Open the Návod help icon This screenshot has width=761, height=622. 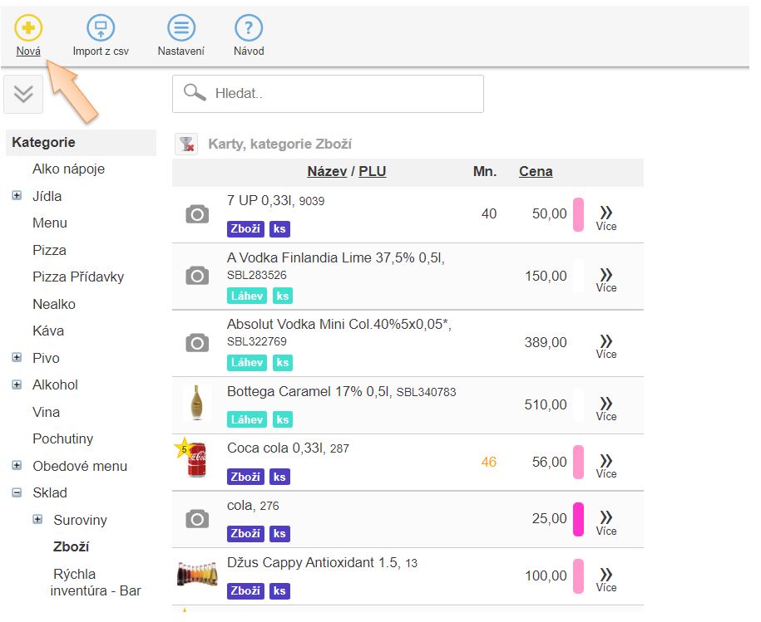[249, 28]
